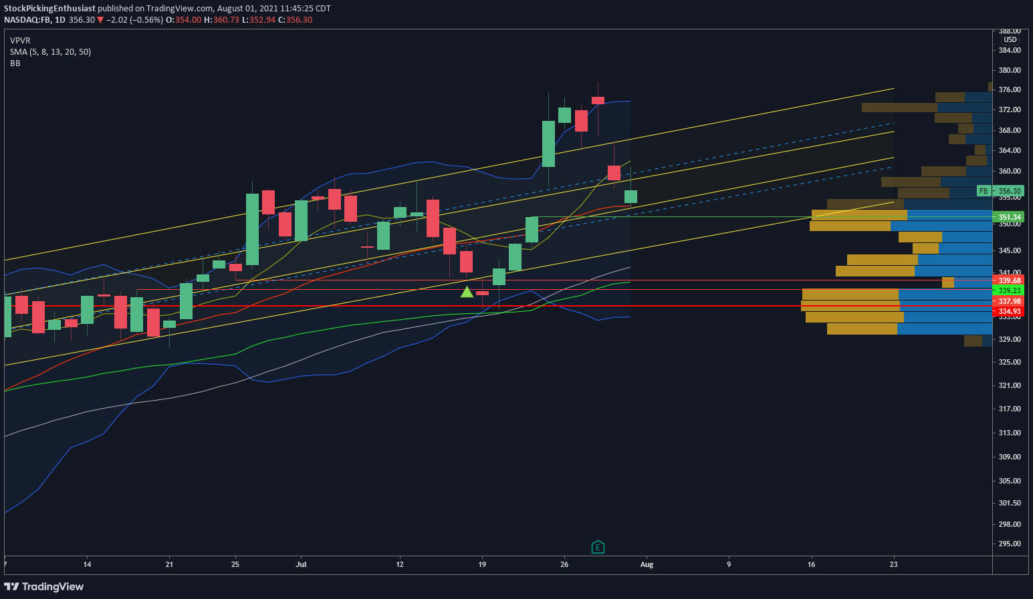1033x599 pixels.
Task: Click the green 339.23 price label
Action: tap(1010, 290)
